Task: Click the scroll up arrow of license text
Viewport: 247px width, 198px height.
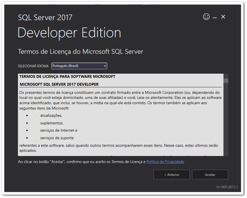Action: [226, 76]
